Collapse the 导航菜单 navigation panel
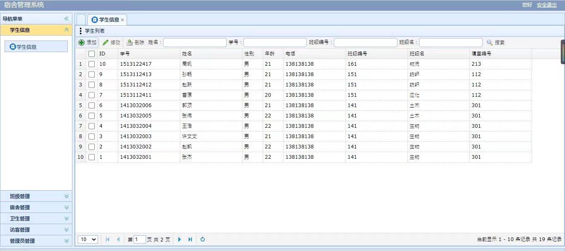 (x=66, y=19)
